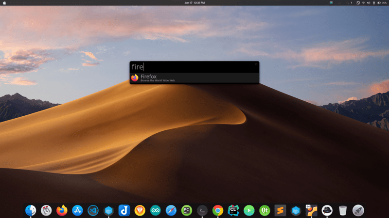Open launcher preferences gear icon

pyautogui.click(x=256, y=64)
